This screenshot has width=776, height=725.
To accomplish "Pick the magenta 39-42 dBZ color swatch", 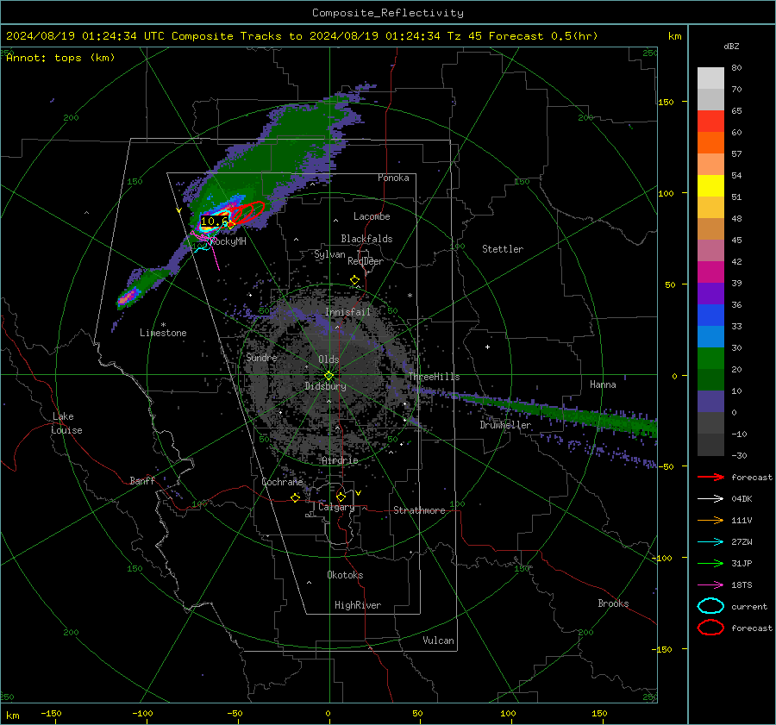I will click(x=710, y=272).
